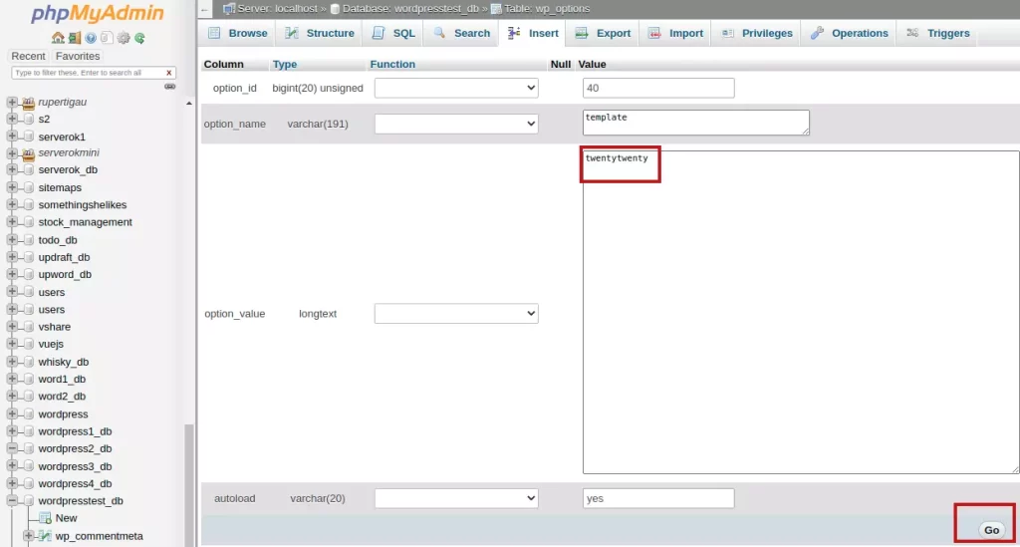Image resolution: width=1020 pixels, height=547 pixels.
Task: Open the SQL tab
Action: click(393, 33)
